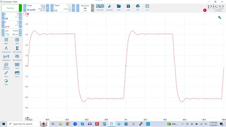Open the Notes panel
This screenshot has height=127, width=226.
(6, 82)
